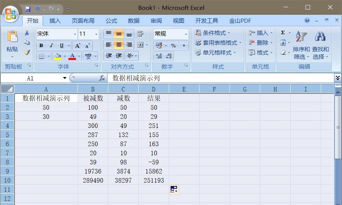
Task: Undo the last action
Action: click(38, 9)
